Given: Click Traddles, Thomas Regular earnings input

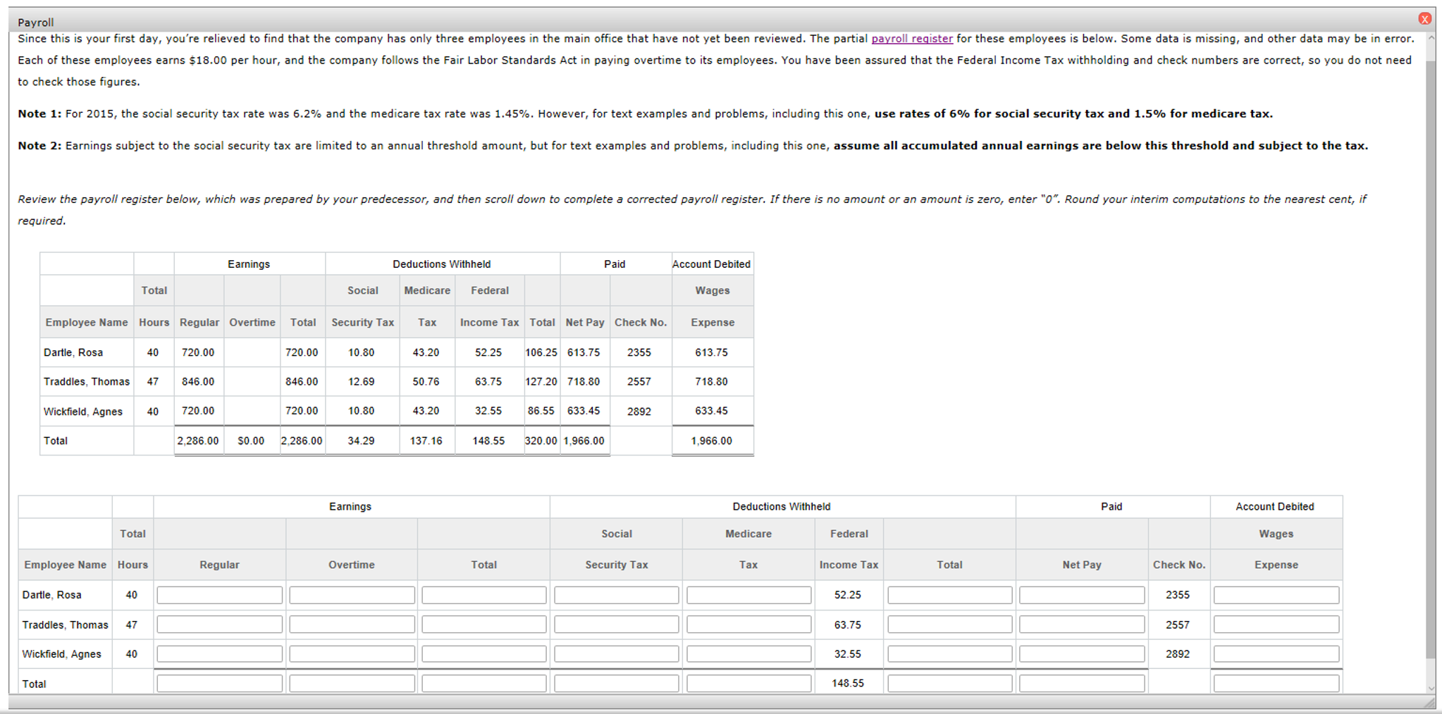Looking at the screenshot, I should 219,624.
